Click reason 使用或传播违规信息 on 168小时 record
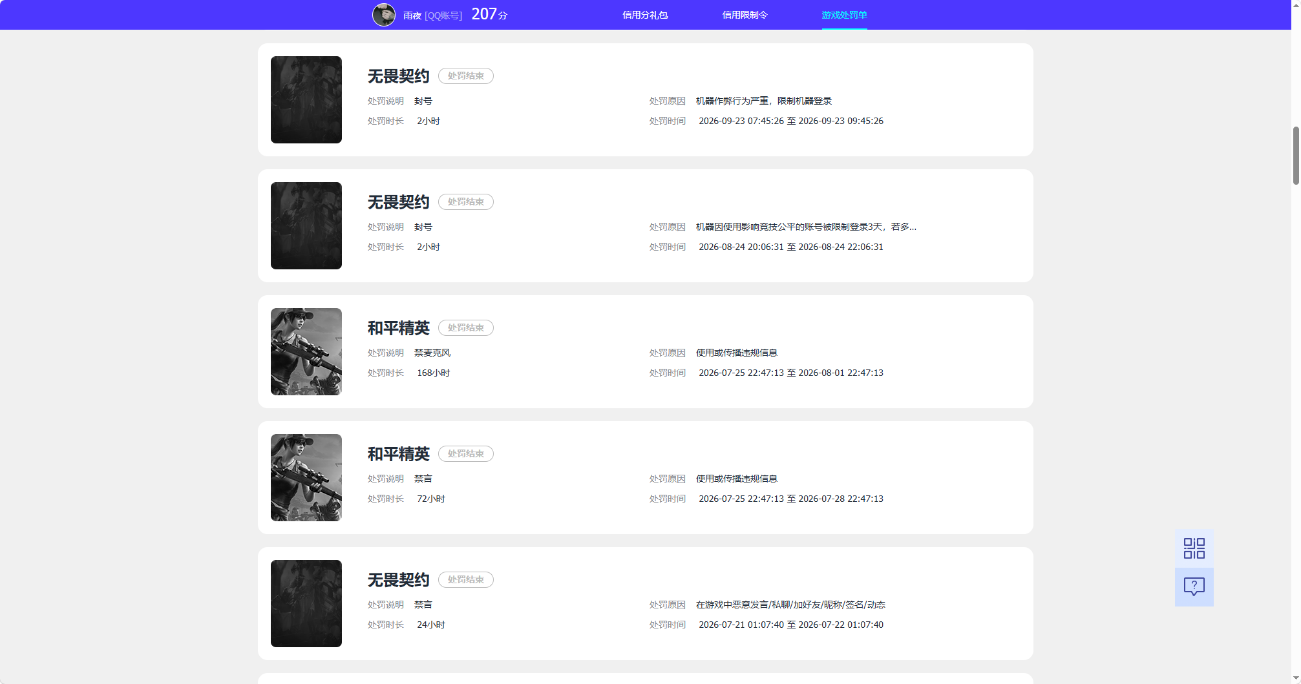Image resolution: width=1301 pixels, height=684 pixels. click(x=737, y=353)
